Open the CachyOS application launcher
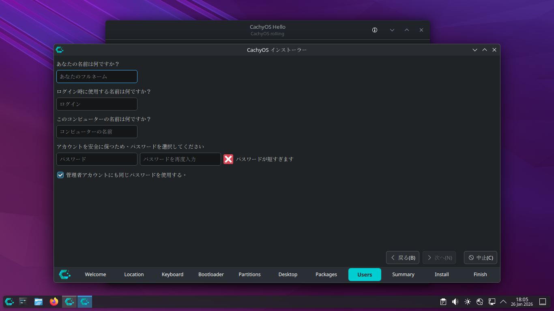The image size is (554, 311). coord(9,301)
